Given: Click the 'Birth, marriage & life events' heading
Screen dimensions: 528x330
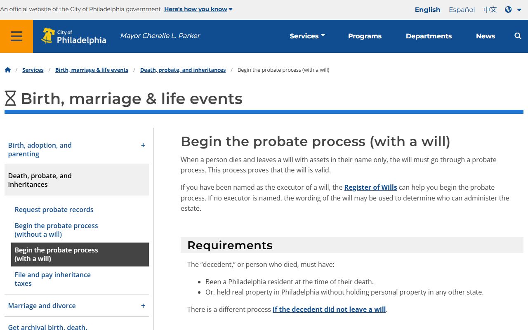Looking at the screenshot, I should [132, 99].
